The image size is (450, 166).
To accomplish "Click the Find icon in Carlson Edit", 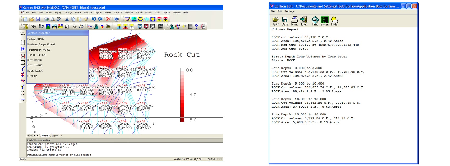I will 315,21.
